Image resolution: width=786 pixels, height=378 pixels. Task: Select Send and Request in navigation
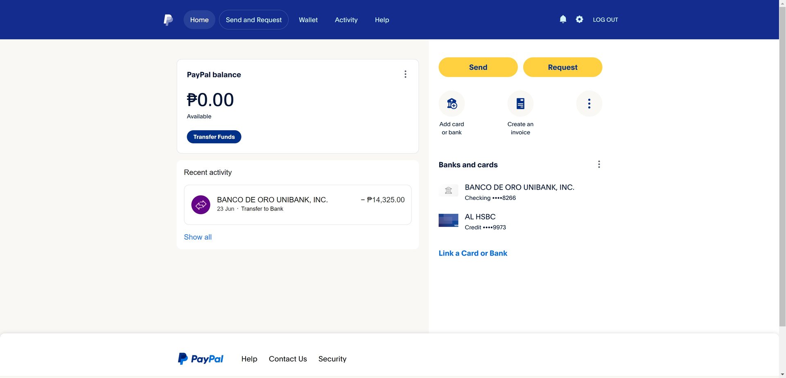click(254, 20)
